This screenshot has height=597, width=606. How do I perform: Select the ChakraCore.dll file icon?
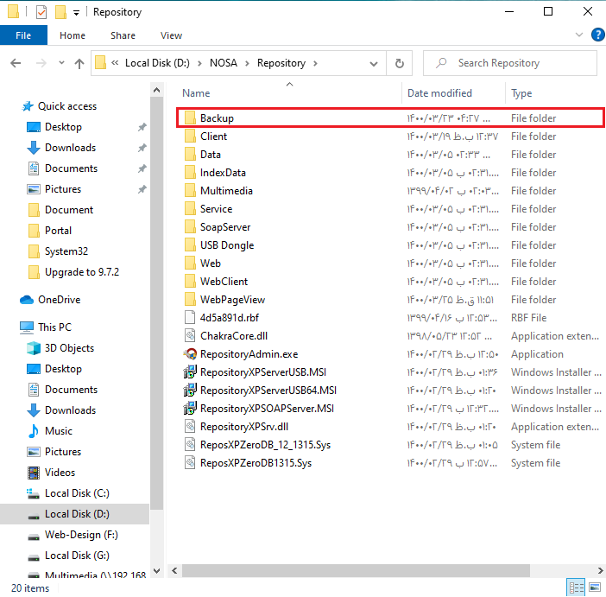191,336
